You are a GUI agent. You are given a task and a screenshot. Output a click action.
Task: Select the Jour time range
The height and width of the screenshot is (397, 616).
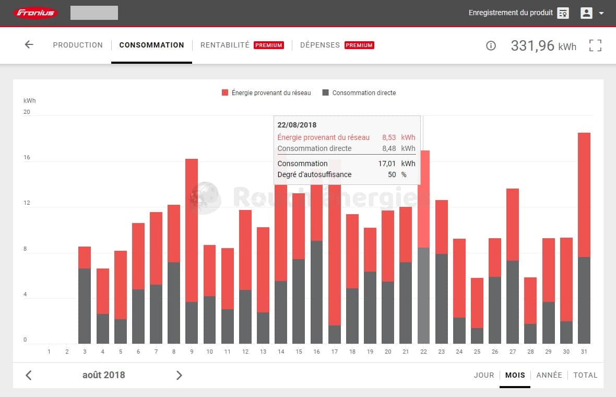tap(484, 375)
